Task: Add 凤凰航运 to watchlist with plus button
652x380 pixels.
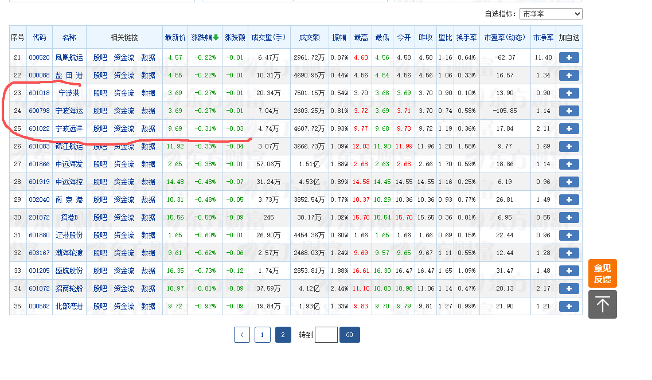Action: 569,57
